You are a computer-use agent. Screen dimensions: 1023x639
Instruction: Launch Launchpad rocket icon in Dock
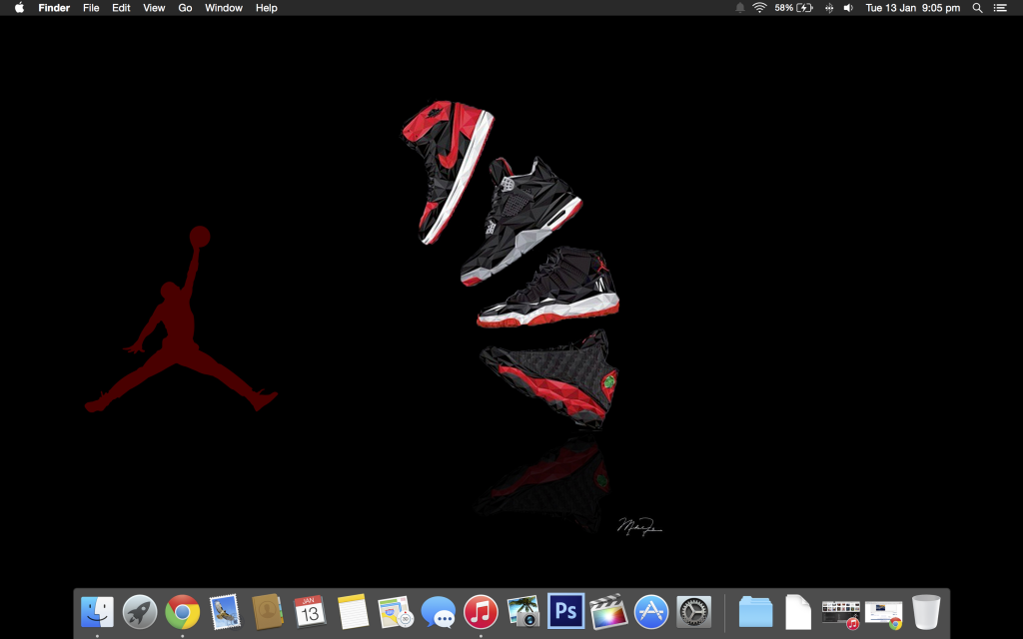pos(140,612)
